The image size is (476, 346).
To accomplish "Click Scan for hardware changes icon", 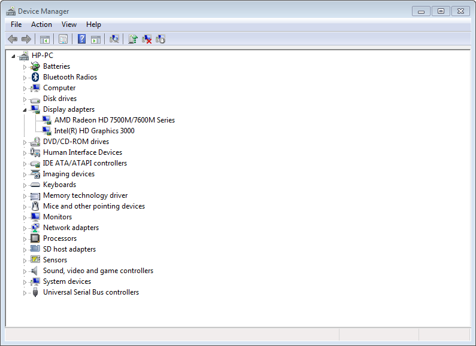I will (114, 39).
